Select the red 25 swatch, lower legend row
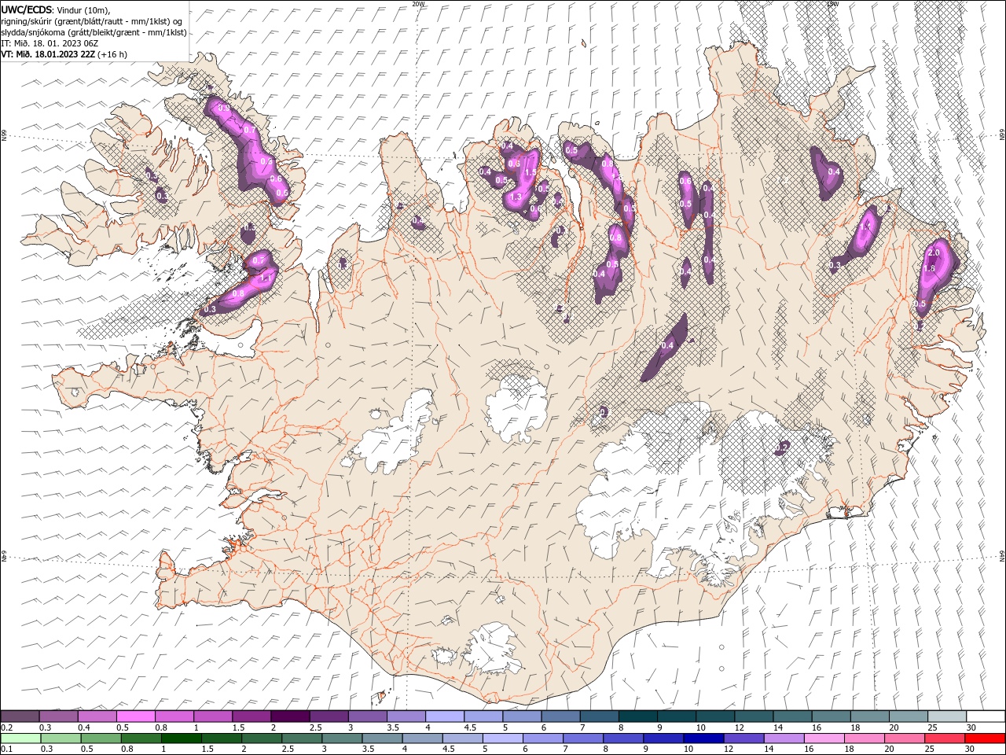The image size is (1006, 755). (944, 738)
